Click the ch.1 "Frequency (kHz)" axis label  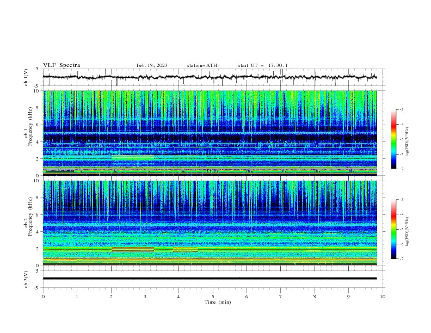(x=31, y=127)
